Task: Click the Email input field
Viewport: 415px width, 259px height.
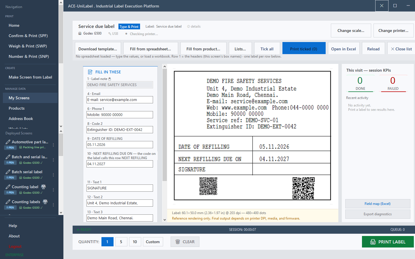Action: click(120, 100)
